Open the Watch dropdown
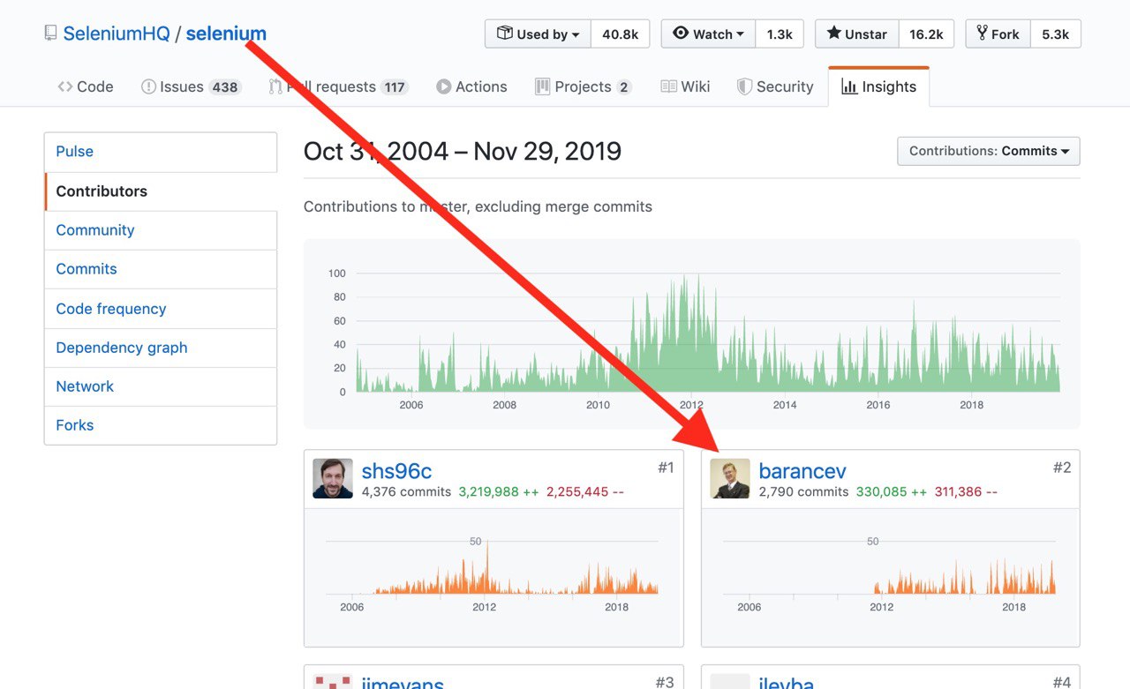The width and height of the screenshot is (1130, 689). (x=708, y=34)
